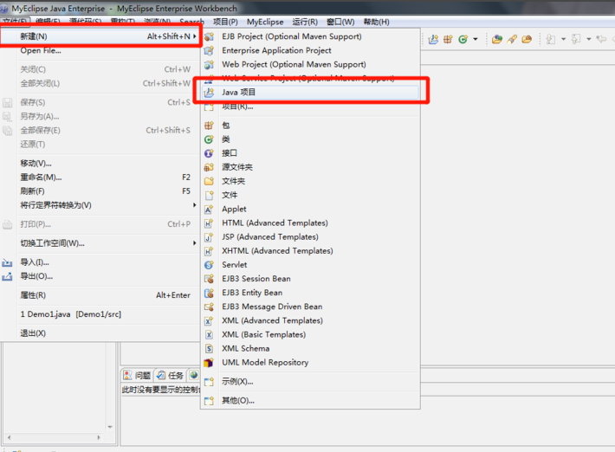The height and width of the screenshot is (452, 615).
Task: Click the new package toolbar icon
Action: click(448, 39)
